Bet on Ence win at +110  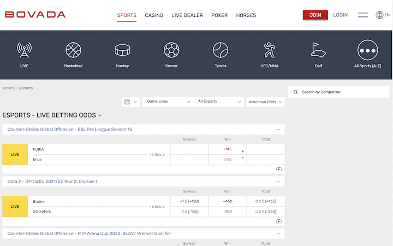[x=228, y=160]
